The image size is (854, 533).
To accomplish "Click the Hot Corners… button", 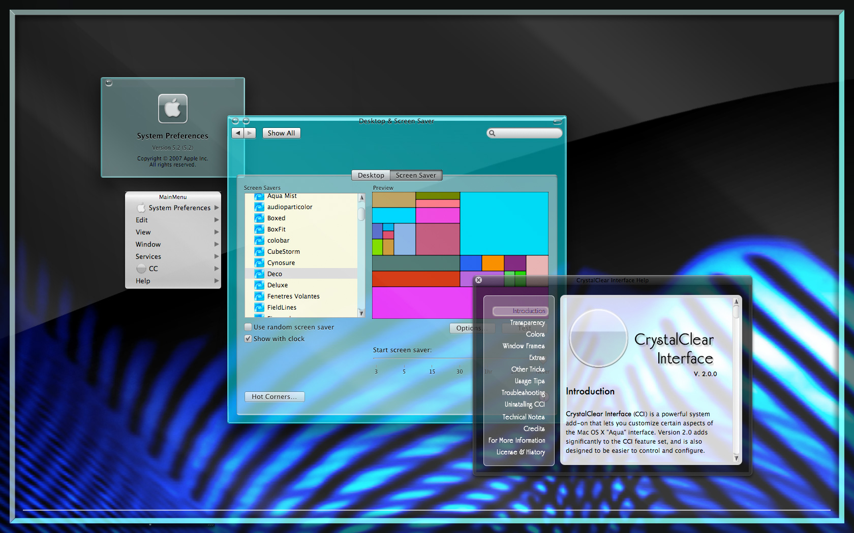I will point(274,396).
